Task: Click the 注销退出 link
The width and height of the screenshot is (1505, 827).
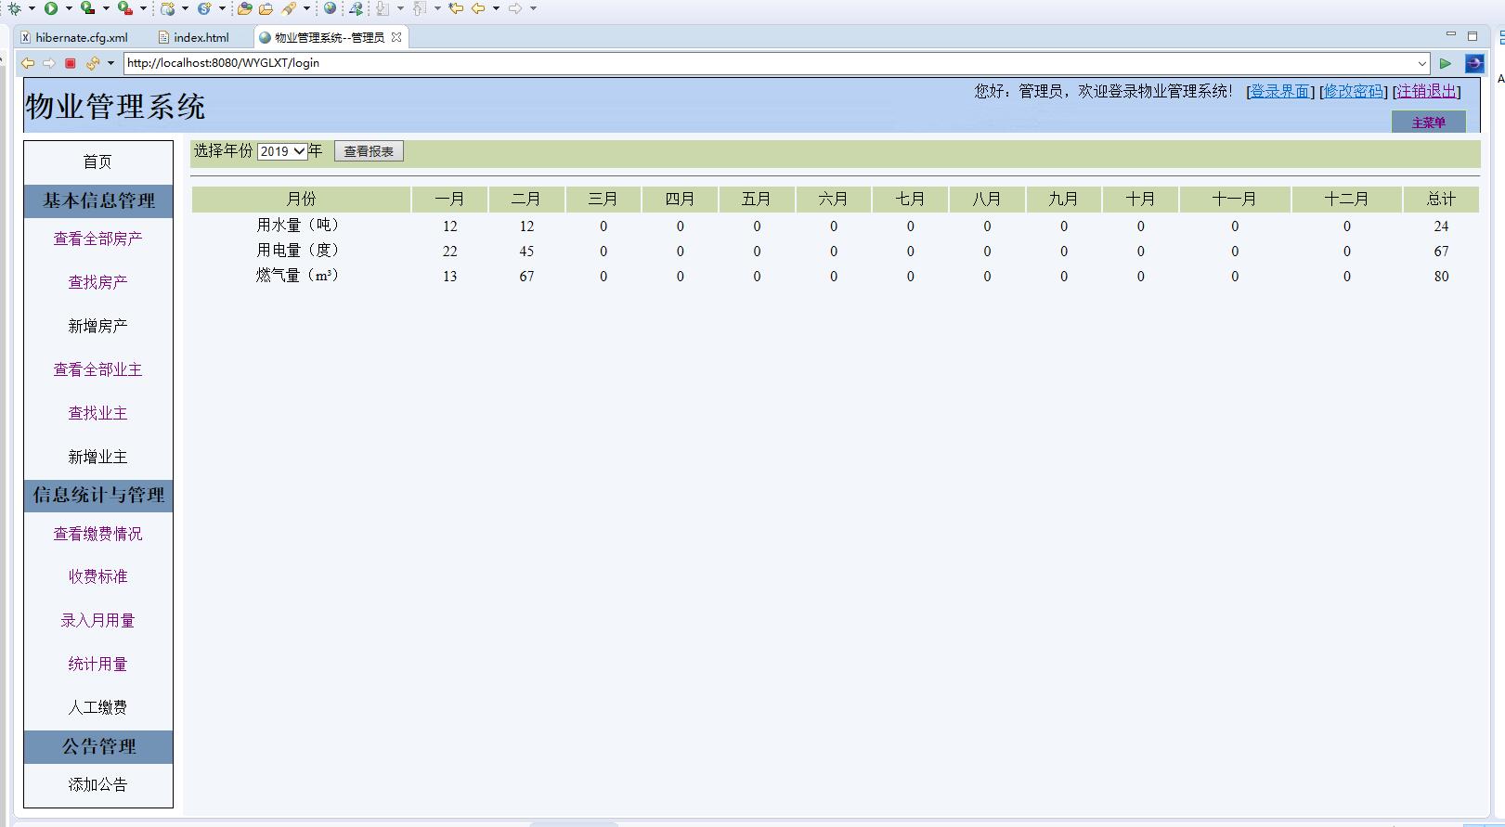Action: click(x=1426, y=91)
